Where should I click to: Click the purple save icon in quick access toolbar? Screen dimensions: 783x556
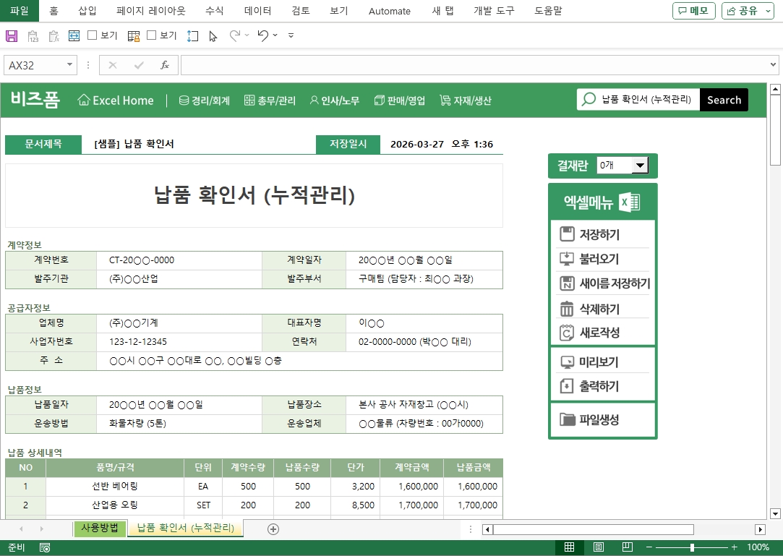(12, 35)
